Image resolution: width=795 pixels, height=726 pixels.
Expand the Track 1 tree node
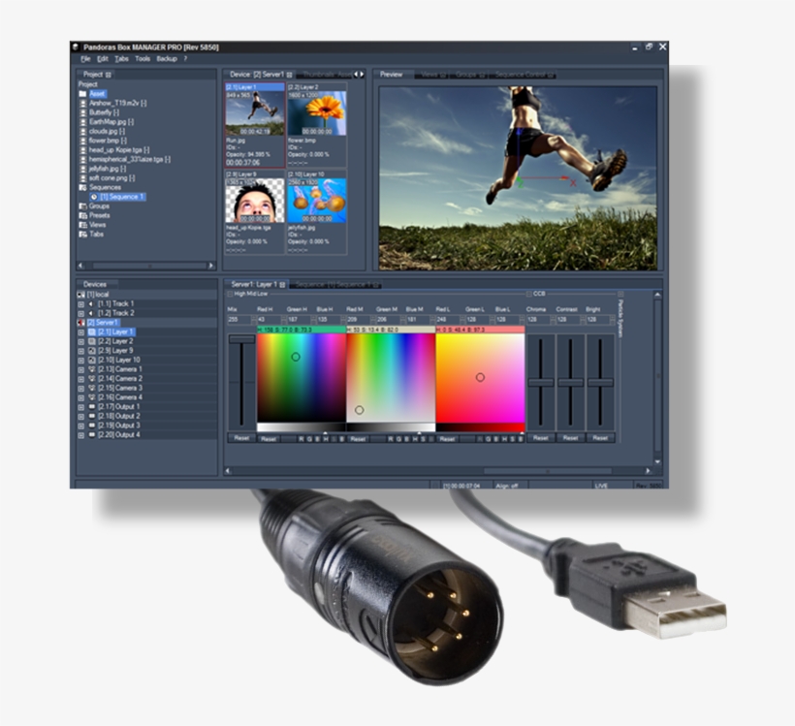click(x=80, y=303)
